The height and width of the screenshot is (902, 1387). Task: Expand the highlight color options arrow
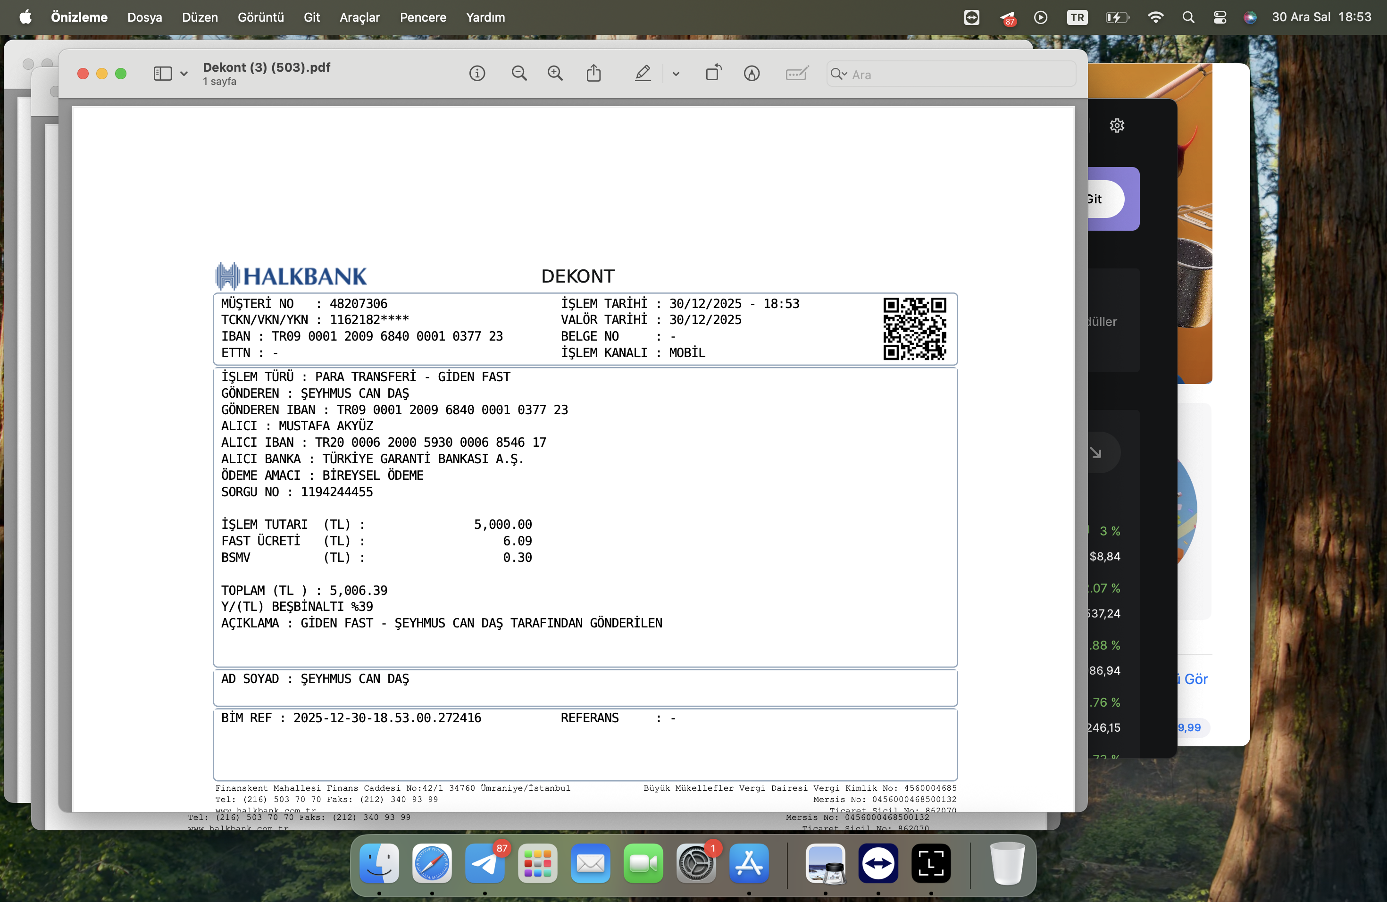pyautogui.click(x=676, y=74)
